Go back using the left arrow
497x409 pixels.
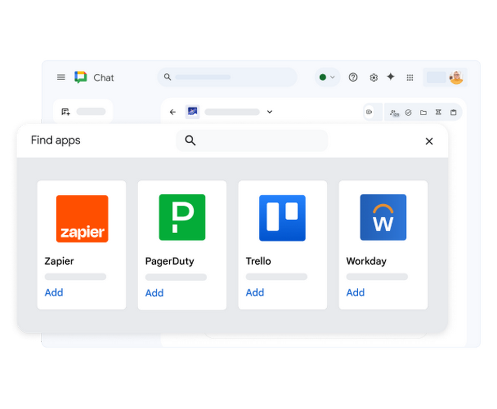click(x=173, y=112)
